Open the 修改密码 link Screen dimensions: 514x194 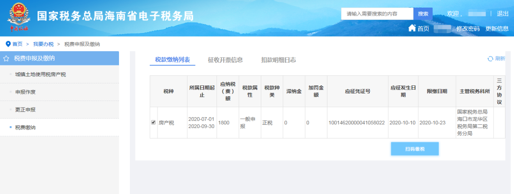tap(468, 28)
